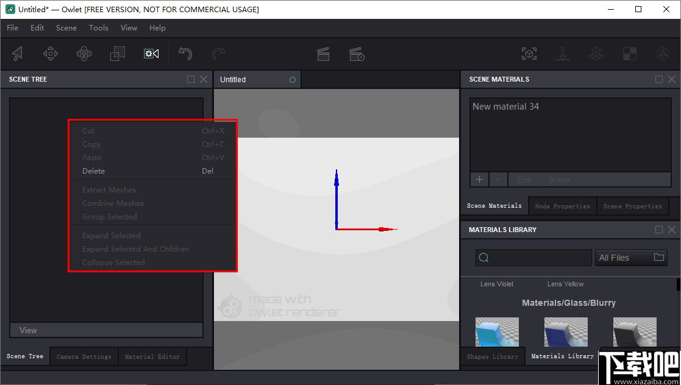Click the View button below Scene Tree

(106, 330)
